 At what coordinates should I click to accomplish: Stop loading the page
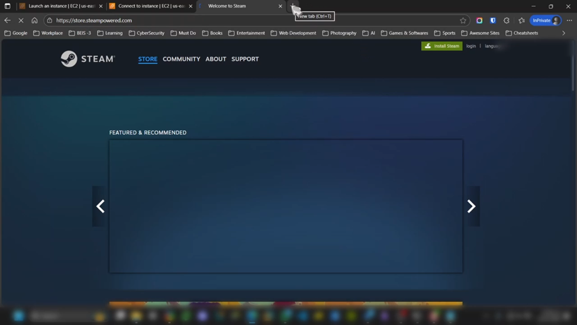click(x=21, y=20)
